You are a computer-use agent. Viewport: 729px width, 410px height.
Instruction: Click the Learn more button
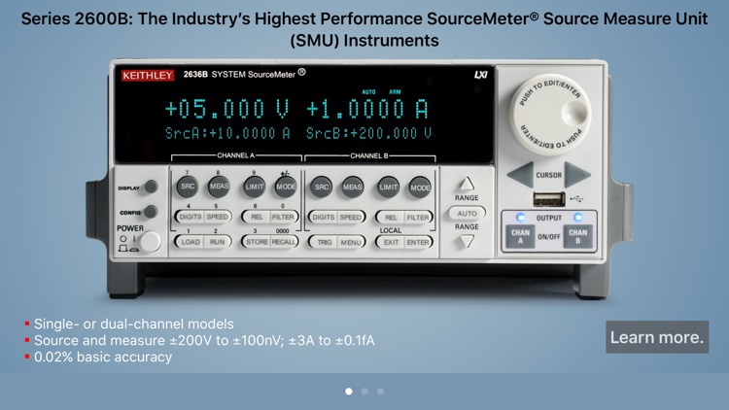[x=656, y=337]
